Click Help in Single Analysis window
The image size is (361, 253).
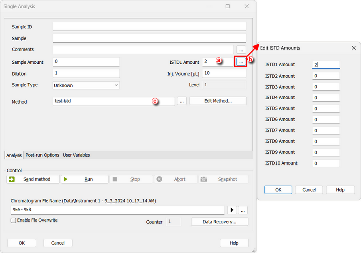(234, 243)
